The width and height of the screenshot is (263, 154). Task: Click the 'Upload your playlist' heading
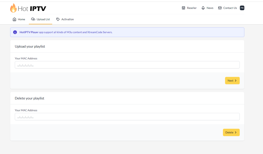click(30, 46)
